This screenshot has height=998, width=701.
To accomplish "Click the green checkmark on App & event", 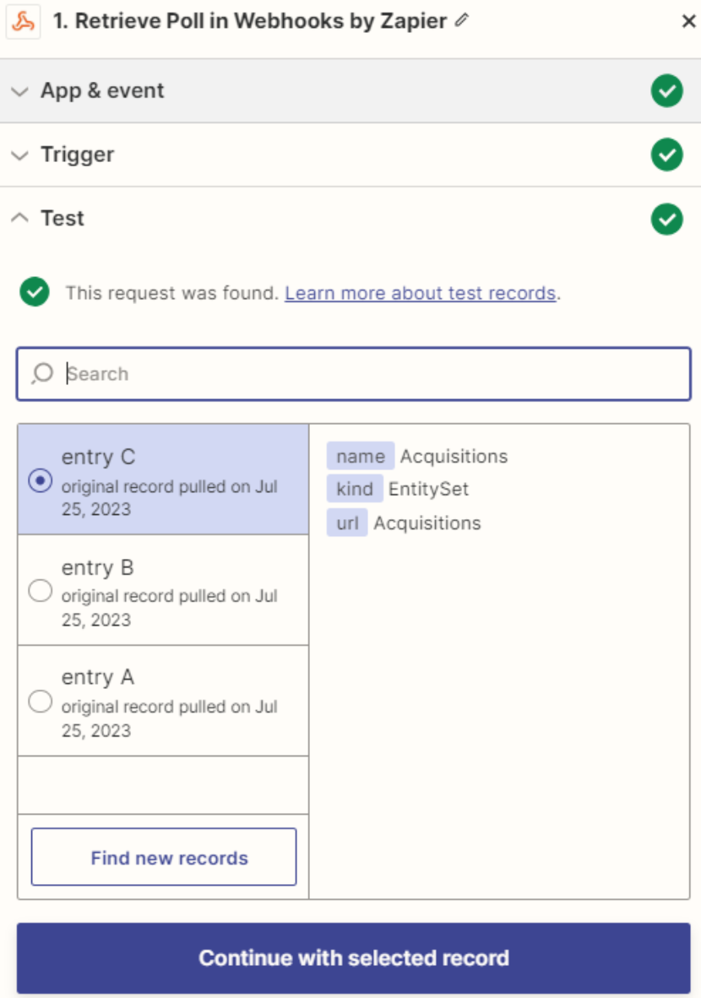I will (x=666, y=91).
